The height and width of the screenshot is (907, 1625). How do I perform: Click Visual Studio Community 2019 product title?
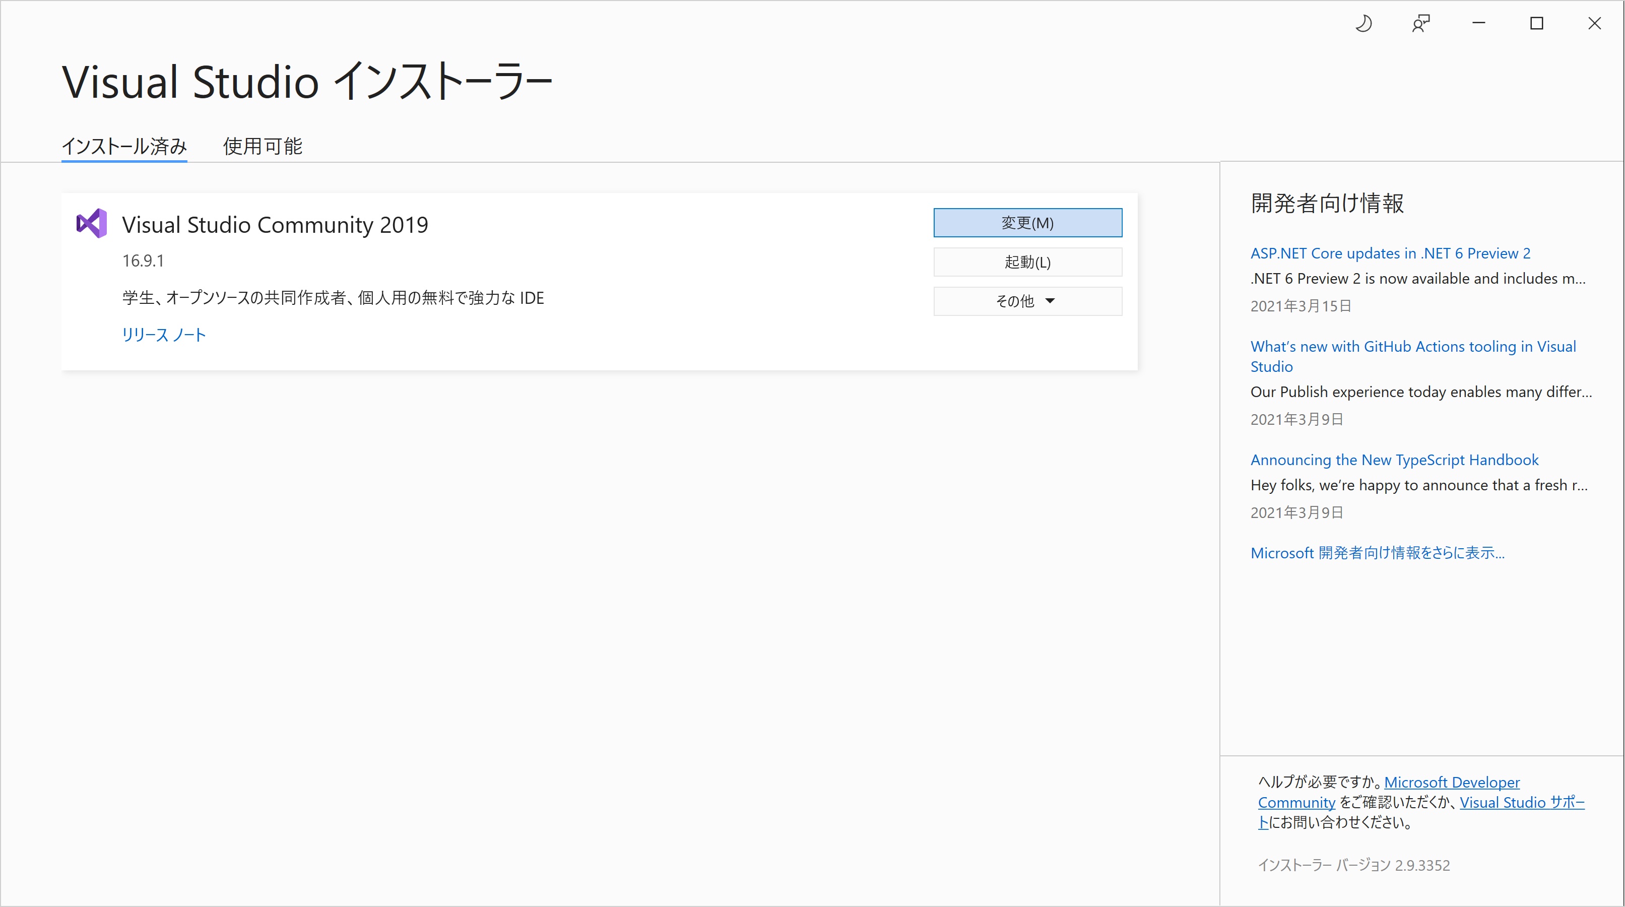tap(275, 225)
